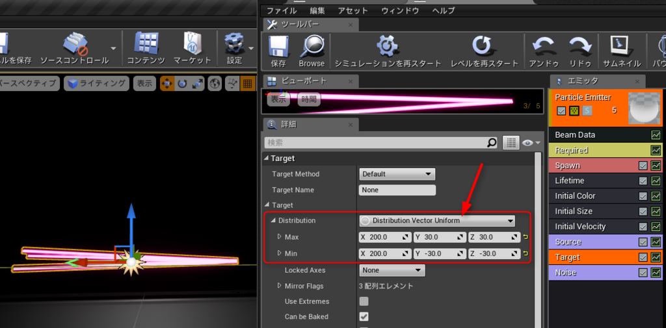
Task: Toggle the emitter solo S icon
Action: click(x=587, y=111)
